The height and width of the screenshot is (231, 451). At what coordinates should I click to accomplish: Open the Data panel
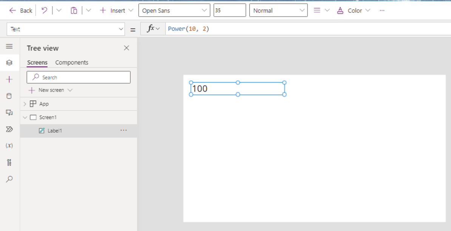(x=9, y=96)
